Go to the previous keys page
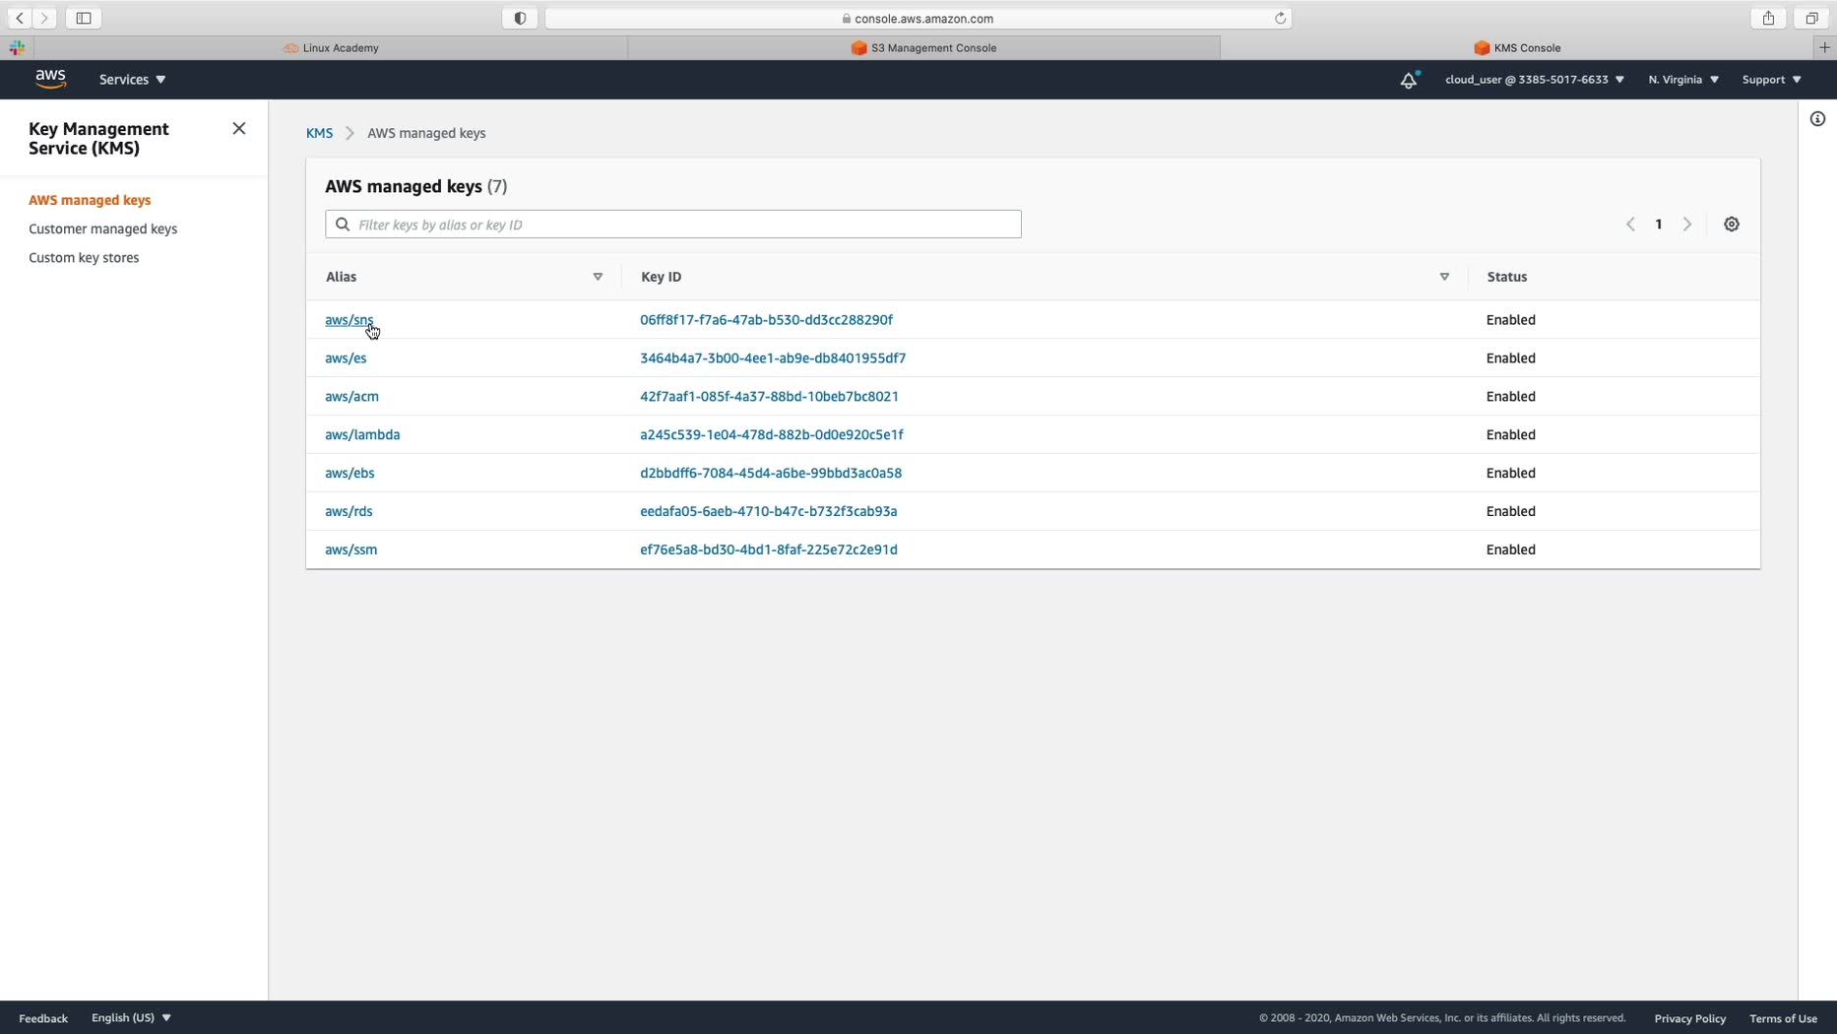The image size is (1837, 1034). (x=1630, y=225)
